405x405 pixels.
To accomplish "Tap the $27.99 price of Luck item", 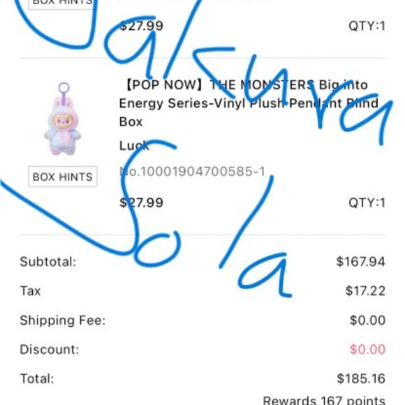I will [141, 202].
